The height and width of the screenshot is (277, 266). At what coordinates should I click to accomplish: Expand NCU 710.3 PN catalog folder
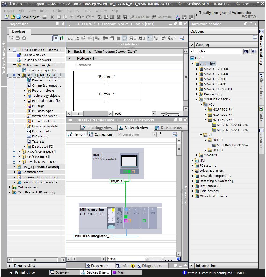(x=205, y=110)
